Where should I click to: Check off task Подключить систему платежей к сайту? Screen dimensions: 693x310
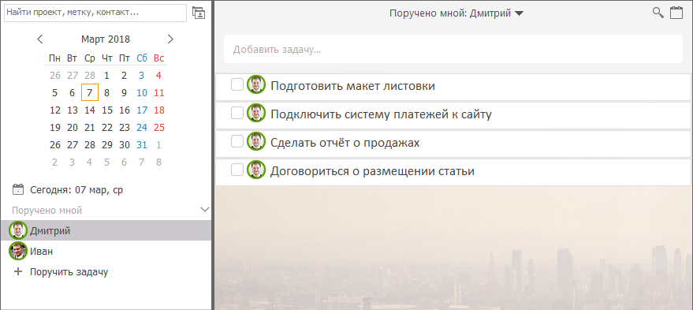click(237, 114)
